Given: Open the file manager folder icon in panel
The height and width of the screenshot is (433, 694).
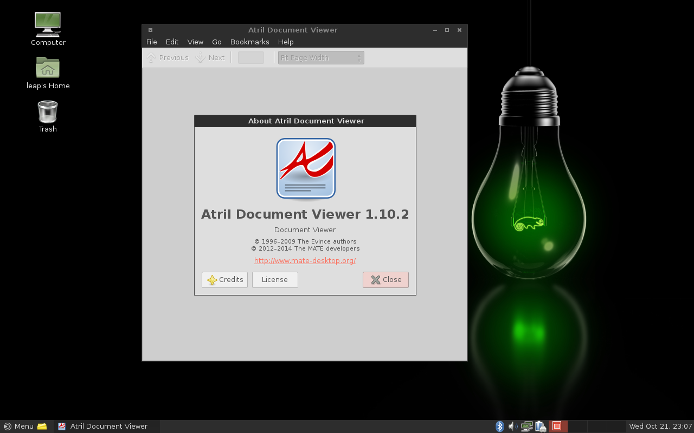Looking at the screenshot, I should [42, 427].
